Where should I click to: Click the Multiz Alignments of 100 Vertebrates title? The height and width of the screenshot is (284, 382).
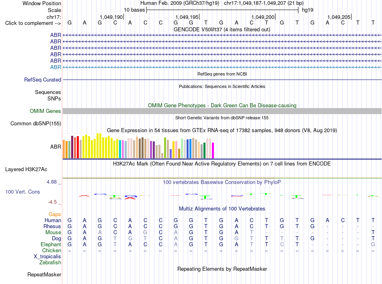(x=222, y=208)
